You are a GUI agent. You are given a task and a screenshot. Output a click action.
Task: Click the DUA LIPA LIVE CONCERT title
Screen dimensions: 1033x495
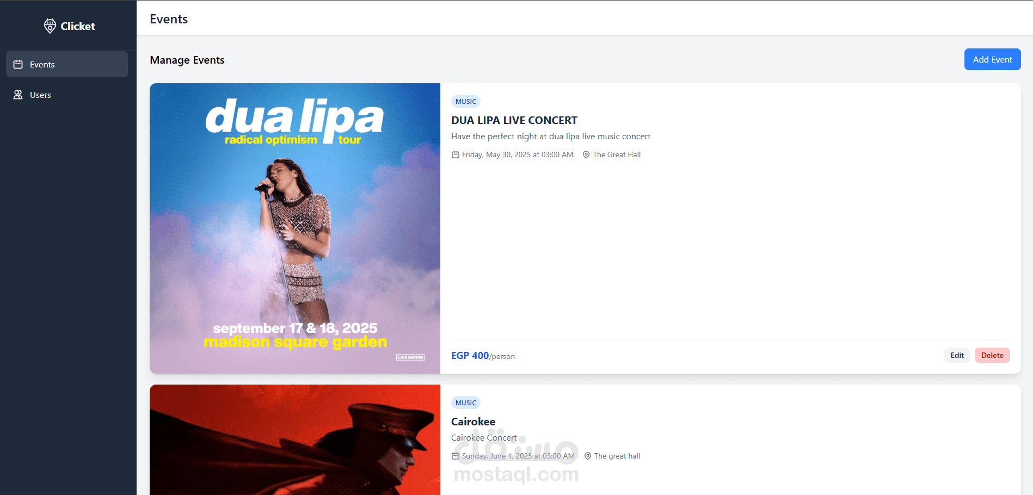pos(514,120)
